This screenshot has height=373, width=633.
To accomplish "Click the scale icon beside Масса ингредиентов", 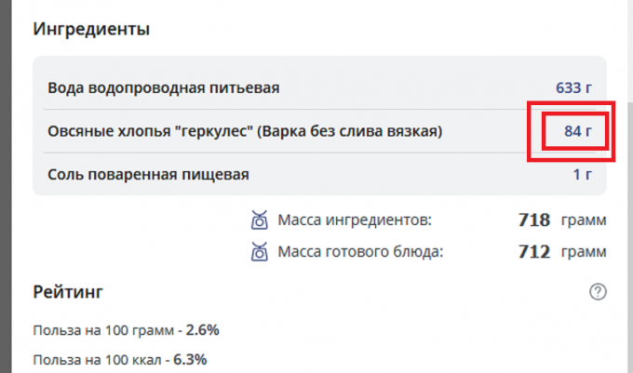I will pyautogui.click(x=259, y=220).
